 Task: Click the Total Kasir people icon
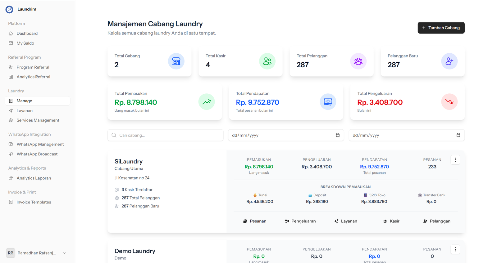point(267,61)
